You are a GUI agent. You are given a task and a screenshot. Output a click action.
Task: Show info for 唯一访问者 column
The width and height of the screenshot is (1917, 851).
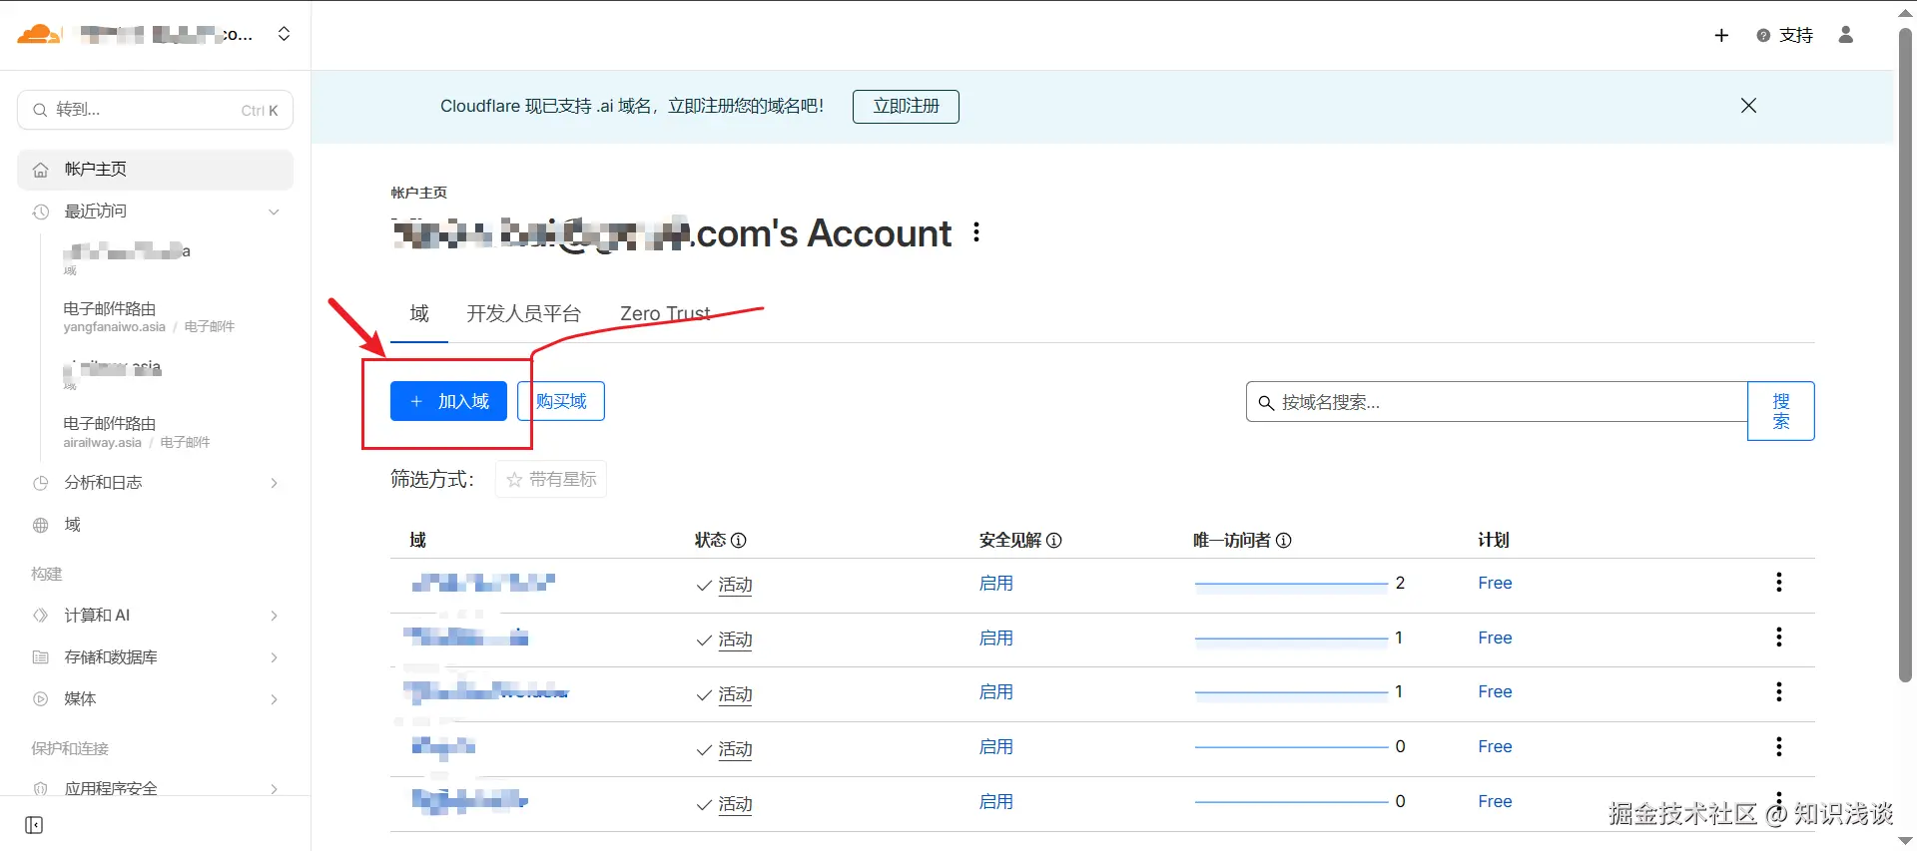(1284, 541)
